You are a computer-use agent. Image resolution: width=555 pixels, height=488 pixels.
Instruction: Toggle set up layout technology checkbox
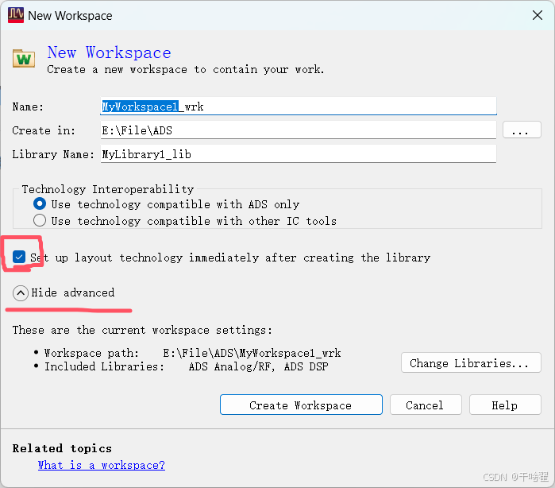(x=19, y=257)
